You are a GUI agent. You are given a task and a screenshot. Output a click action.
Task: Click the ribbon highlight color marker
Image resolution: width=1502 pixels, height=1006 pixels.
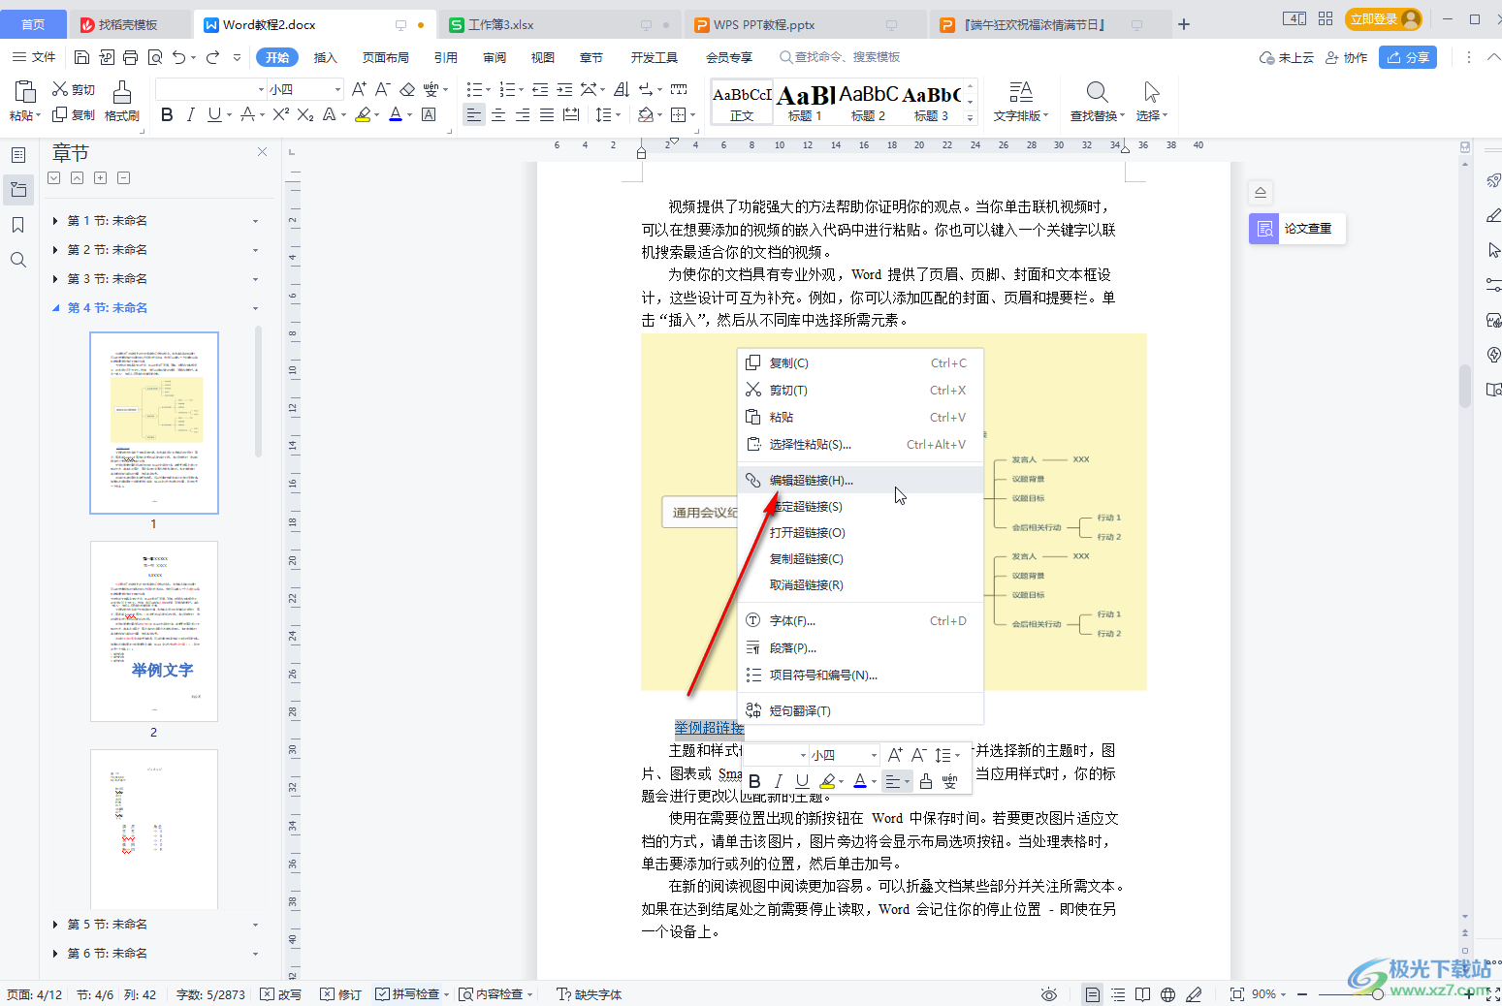pos(363,114)
